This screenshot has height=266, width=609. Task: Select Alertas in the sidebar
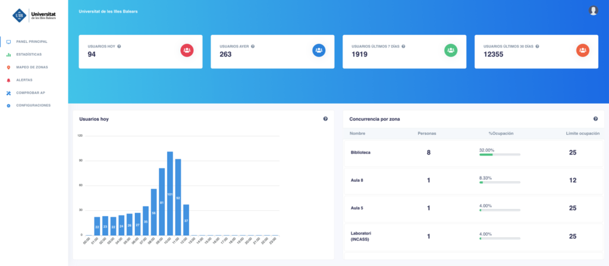[25, 80]
